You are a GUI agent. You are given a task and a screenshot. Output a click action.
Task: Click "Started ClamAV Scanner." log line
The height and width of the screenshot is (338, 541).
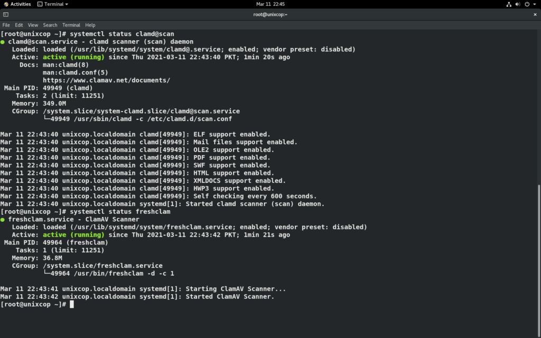pyautogui.click(x=230, y=297)
